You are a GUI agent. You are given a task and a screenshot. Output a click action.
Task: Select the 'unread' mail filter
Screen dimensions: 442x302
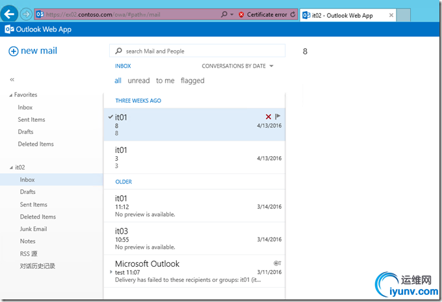tap(138, 81)
